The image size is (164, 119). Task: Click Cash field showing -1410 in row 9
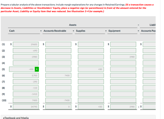click(26, 94)
